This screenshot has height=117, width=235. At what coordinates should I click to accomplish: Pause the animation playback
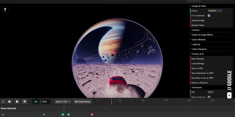click(x=9, y=102)
